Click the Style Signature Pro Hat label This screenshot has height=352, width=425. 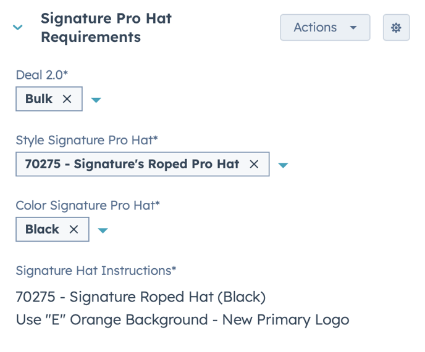[x=86, y=140]
